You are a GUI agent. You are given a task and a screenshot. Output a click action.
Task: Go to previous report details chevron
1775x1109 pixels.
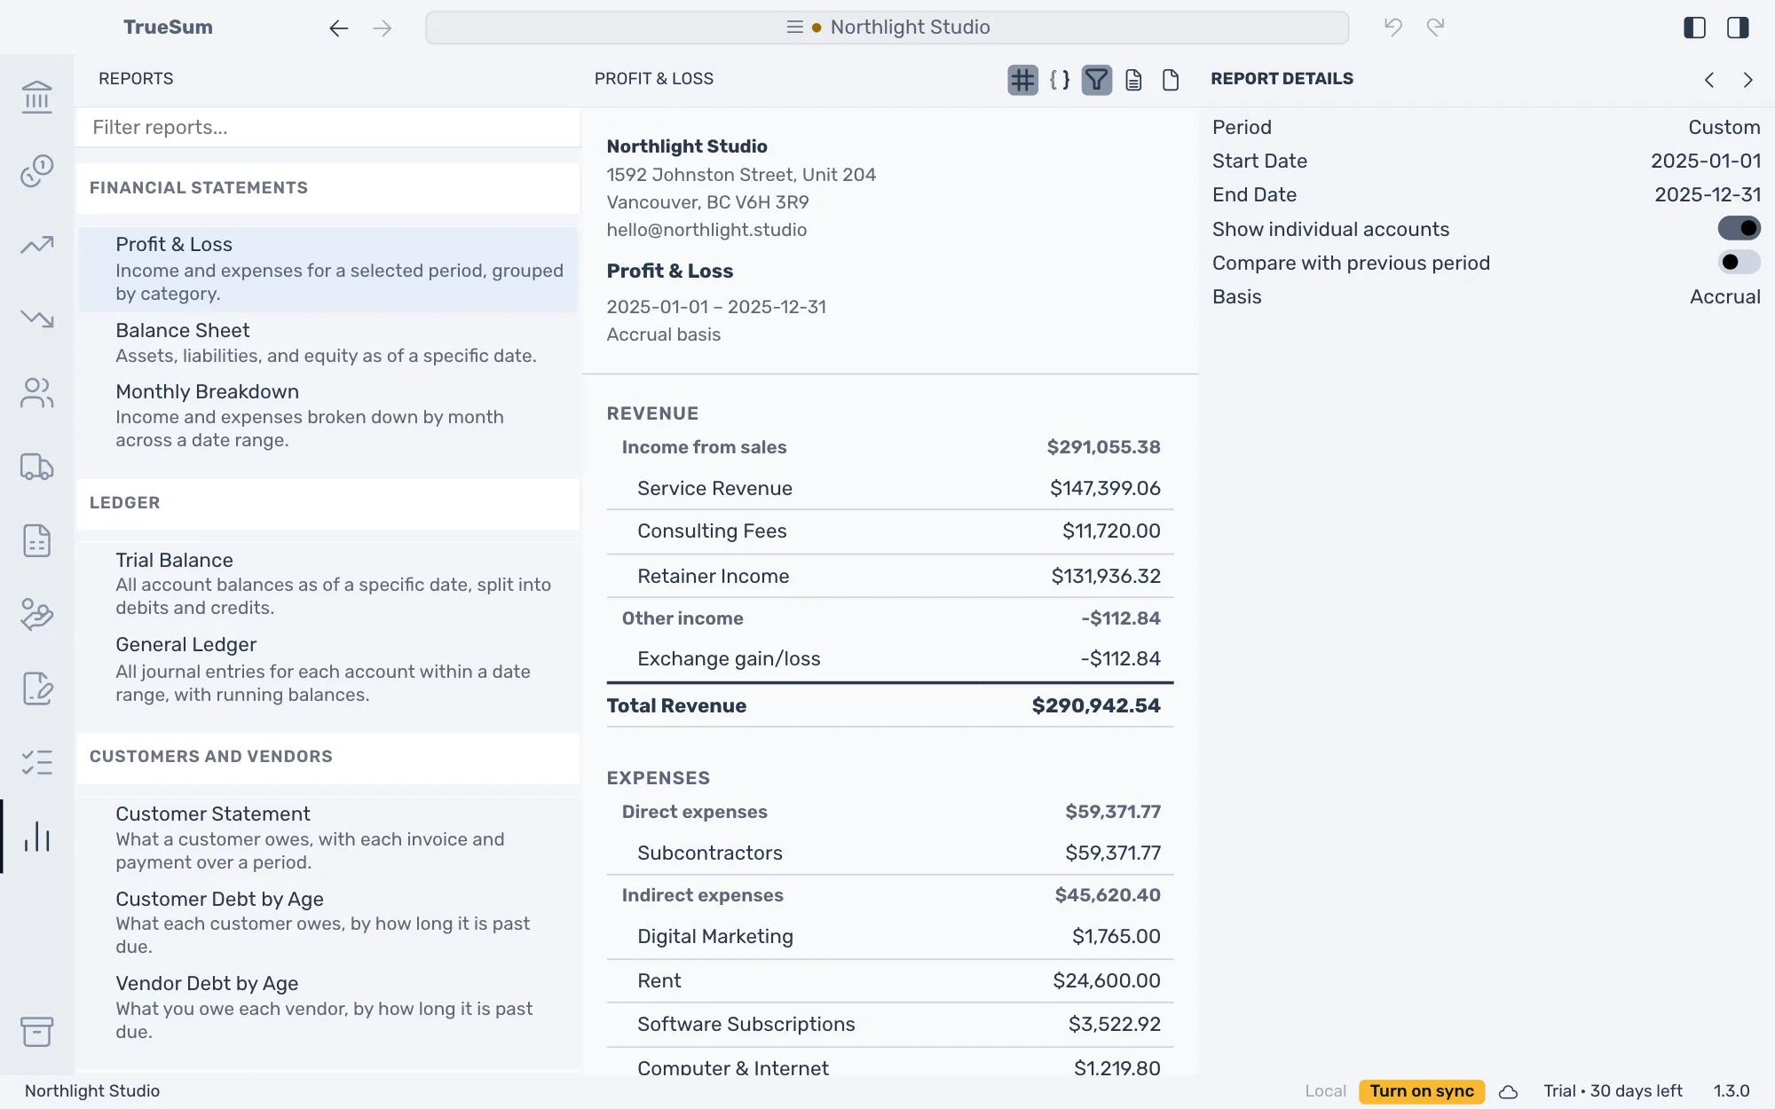point(1709,80)
